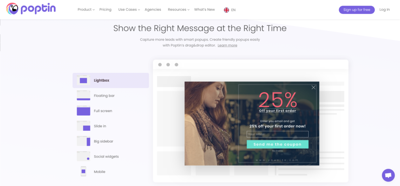Viewport: 400px width, 186px height.
Task: Select the Lightbox popup type icon
Action: (84, 80)
